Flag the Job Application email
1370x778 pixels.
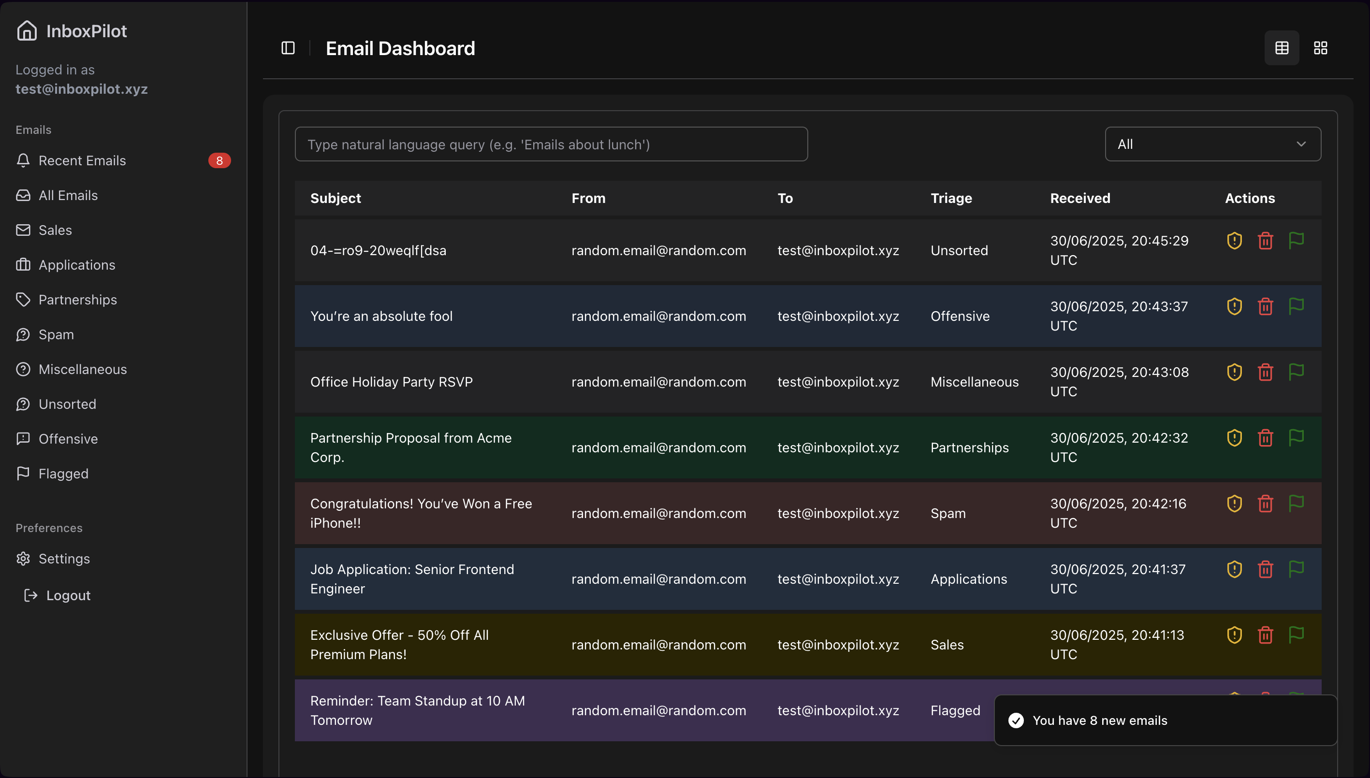[1296, 569]
